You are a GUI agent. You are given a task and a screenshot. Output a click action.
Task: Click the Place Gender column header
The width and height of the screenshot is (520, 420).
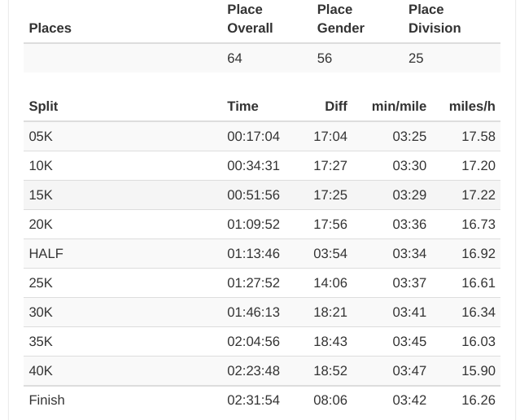[340, 19]
